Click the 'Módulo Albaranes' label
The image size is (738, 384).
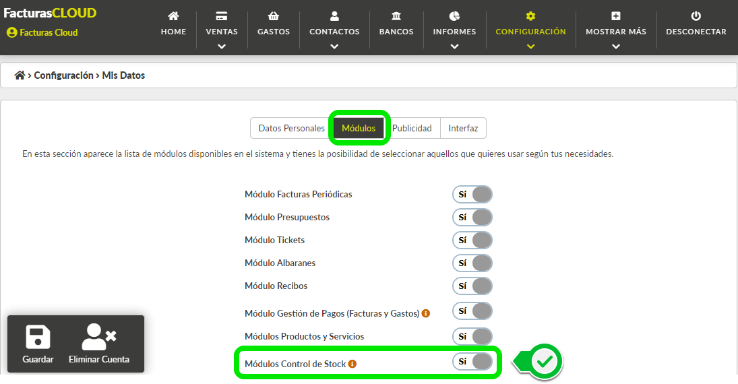point(280,263)
